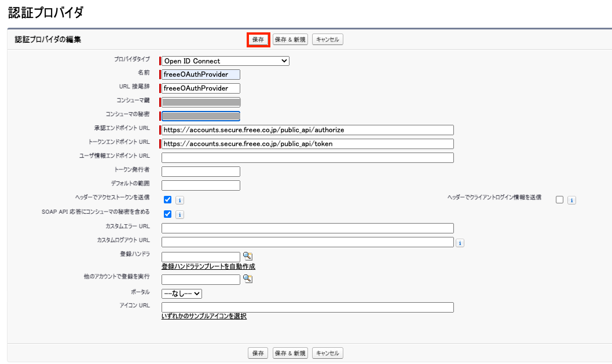The height and width of the screenshot is (364, 612).
Task: Toggle ヘッダーでアクセストークンを送信 checkbox
Action: [x=167, y=200]
